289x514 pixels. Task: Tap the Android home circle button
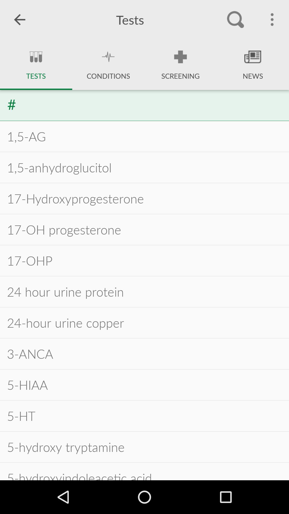click(x=144, y=497)
